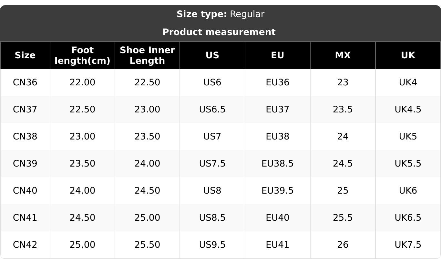441x259 pixels.
Task: Click the UK column header
Action: pos(408,55)
